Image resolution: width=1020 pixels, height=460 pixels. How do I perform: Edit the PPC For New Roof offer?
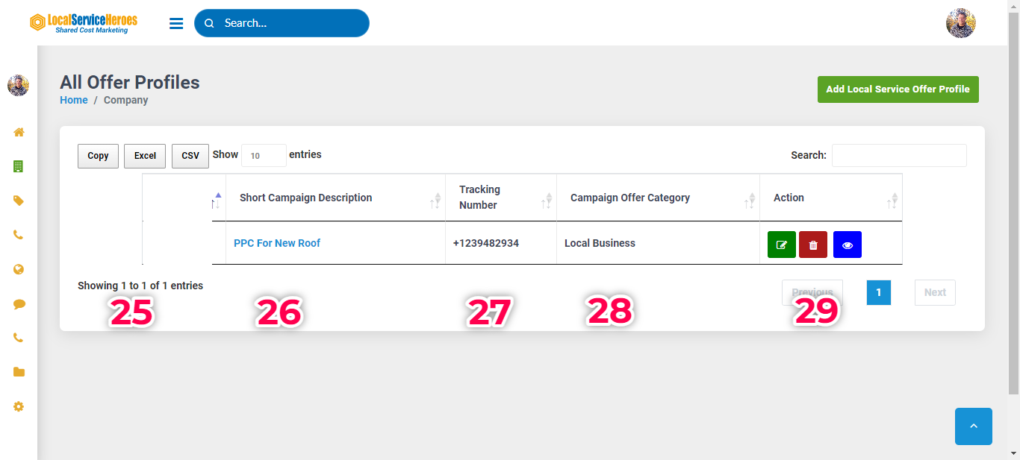coord(781,245)
